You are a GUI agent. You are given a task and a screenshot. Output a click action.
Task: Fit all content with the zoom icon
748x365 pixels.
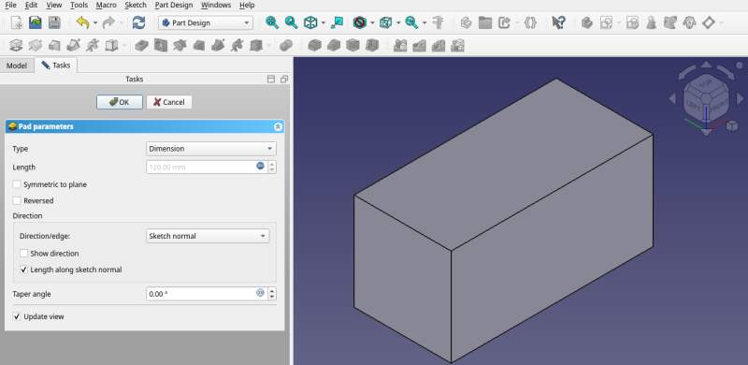272,22
